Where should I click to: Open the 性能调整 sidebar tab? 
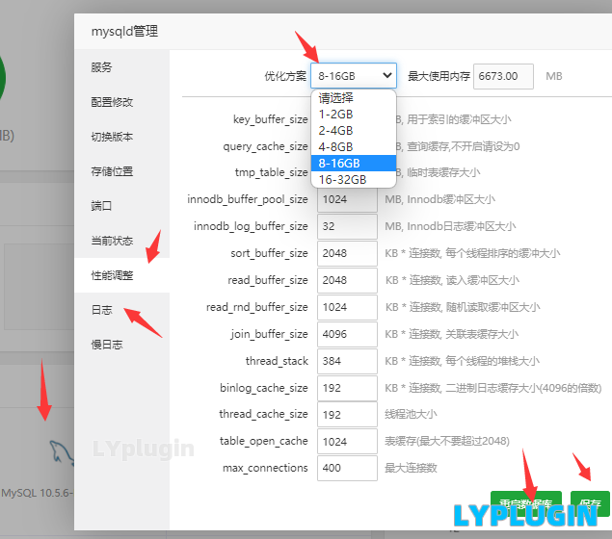121,275
